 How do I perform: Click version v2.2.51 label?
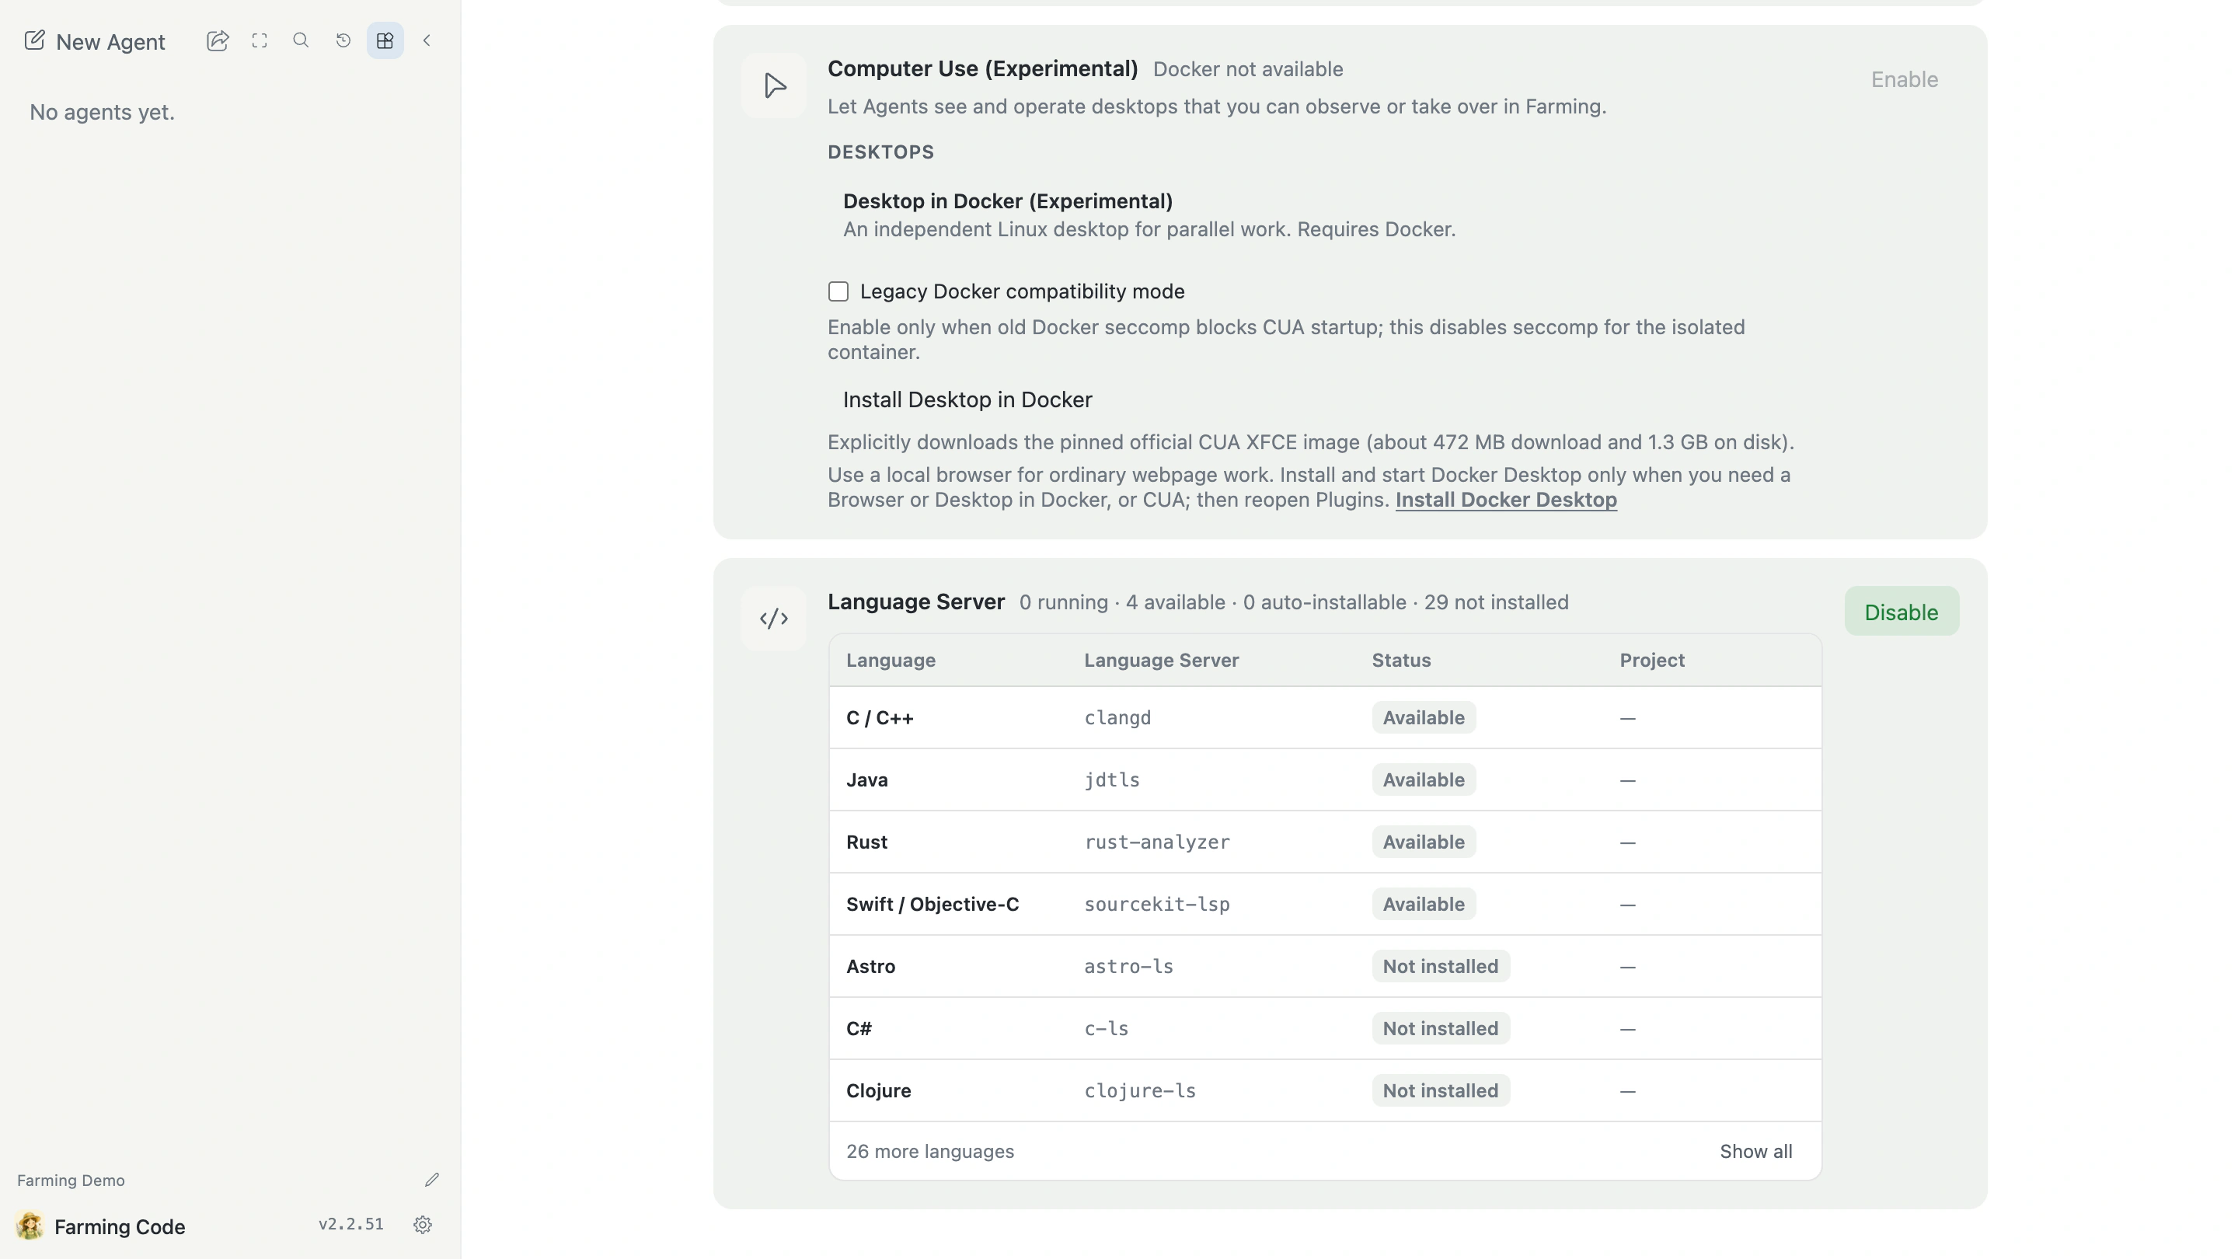[350, 1224]
